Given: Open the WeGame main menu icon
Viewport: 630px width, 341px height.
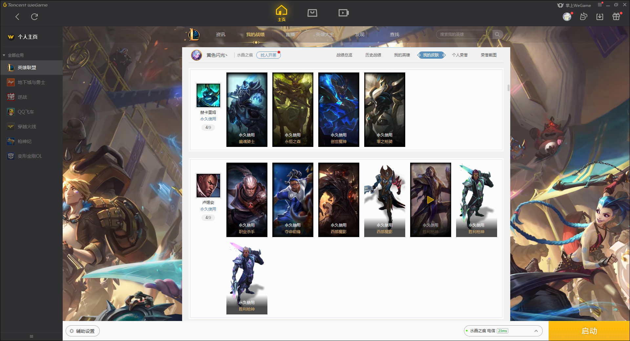Looking at the screenshot, I should [x=600, y=5].
